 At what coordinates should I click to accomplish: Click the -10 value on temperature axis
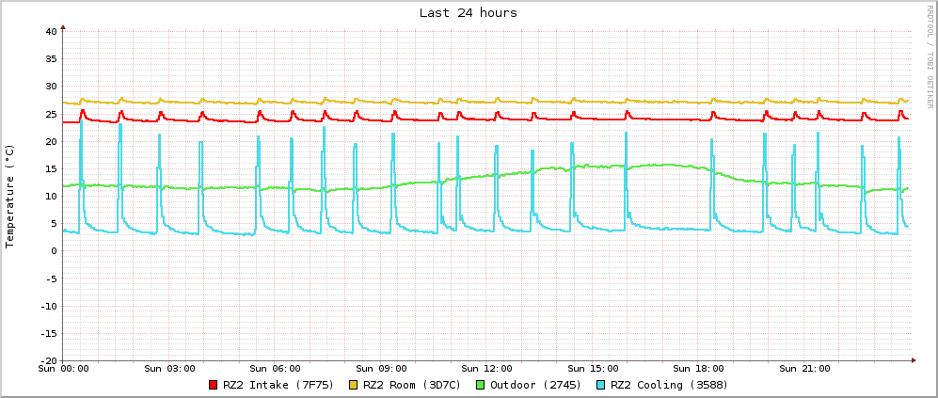[49, 306]
